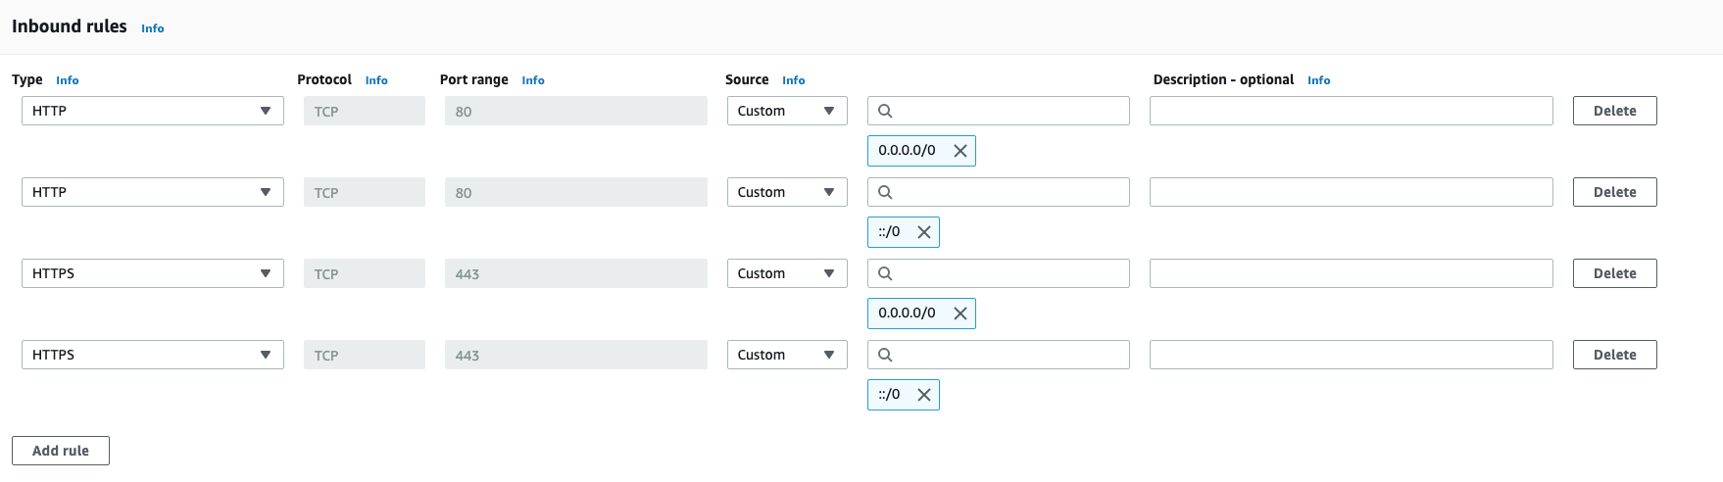The height and width of the screenshot is (482, 1723).
Task: Open Info for Description - optional column
Action: [x=1319, y=80]
